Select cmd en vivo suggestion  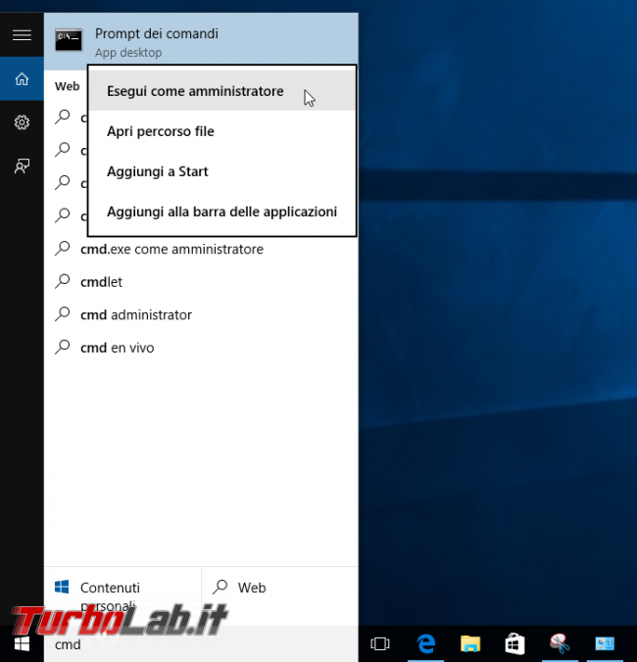[201, 348]
